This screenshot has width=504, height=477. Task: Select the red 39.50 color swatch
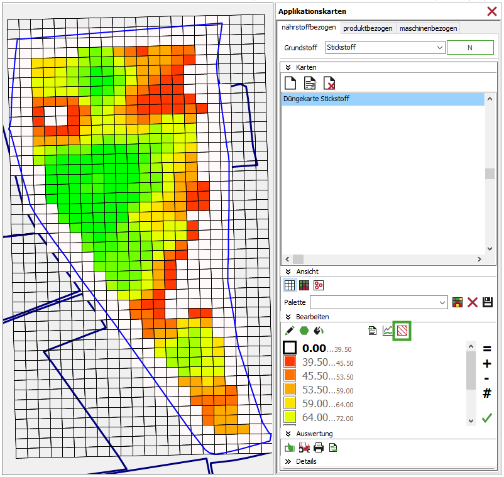[290, 362]
